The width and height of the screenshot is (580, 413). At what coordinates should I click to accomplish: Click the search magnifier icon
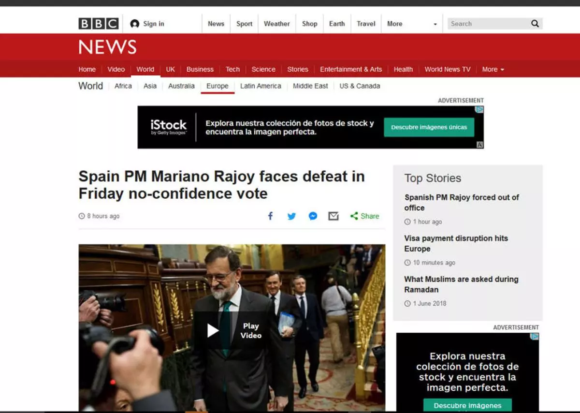coord(535,24)
